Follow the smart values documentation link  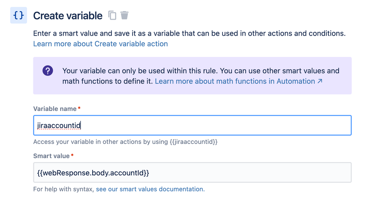click(150, 189)
